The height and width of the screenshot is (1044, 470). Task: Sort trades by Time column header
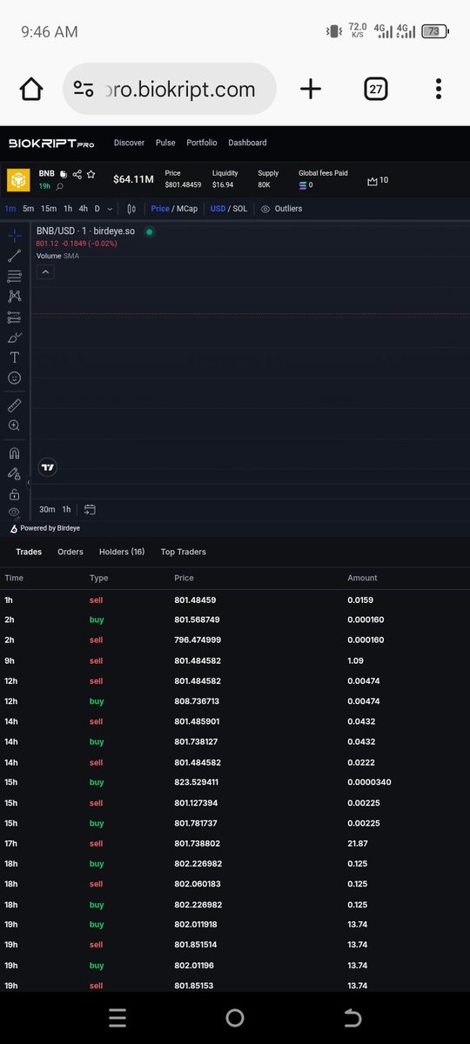[x=14, y=578]
